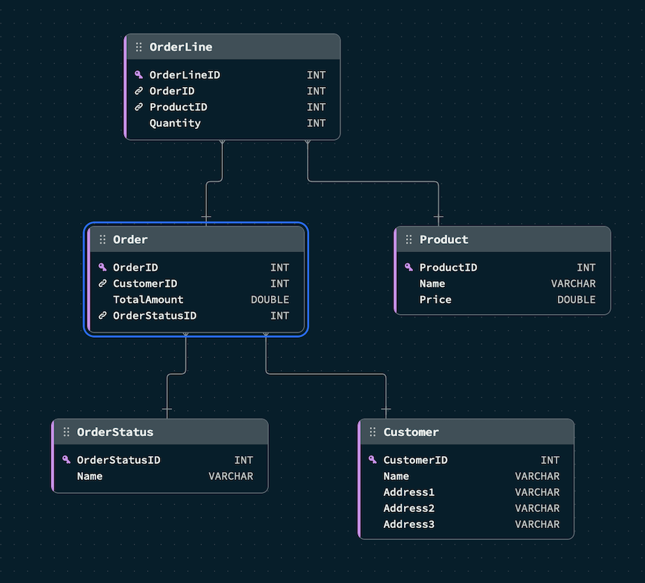Select the Address2 field in Customer
Viewport: 645px width, 583px height.
coord(409,508)
